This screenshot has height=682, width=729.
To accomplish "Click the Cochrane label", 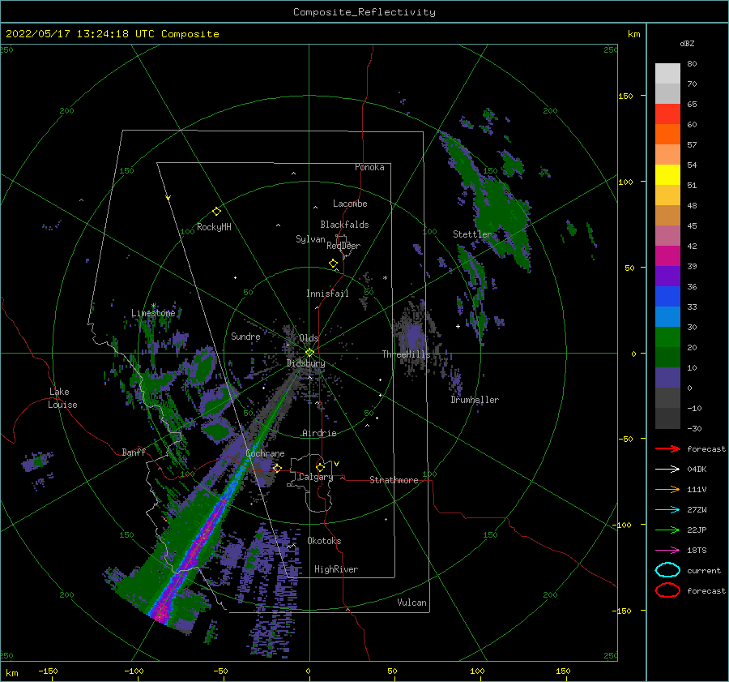I will pyautogui.click(x=265, y=453).
